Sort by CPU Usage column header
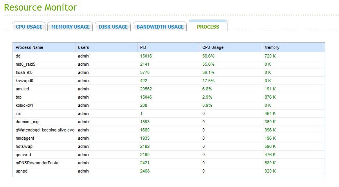This screenshot has width=339, height=187. point(213,47)
